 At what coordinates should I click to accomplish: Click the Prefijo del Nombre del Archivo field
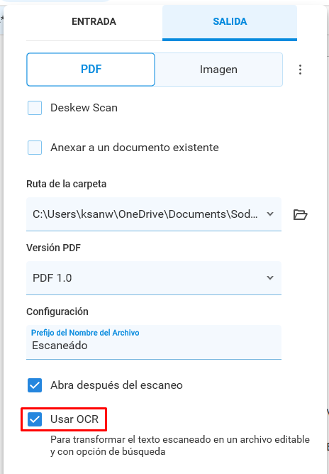point(154,342)
